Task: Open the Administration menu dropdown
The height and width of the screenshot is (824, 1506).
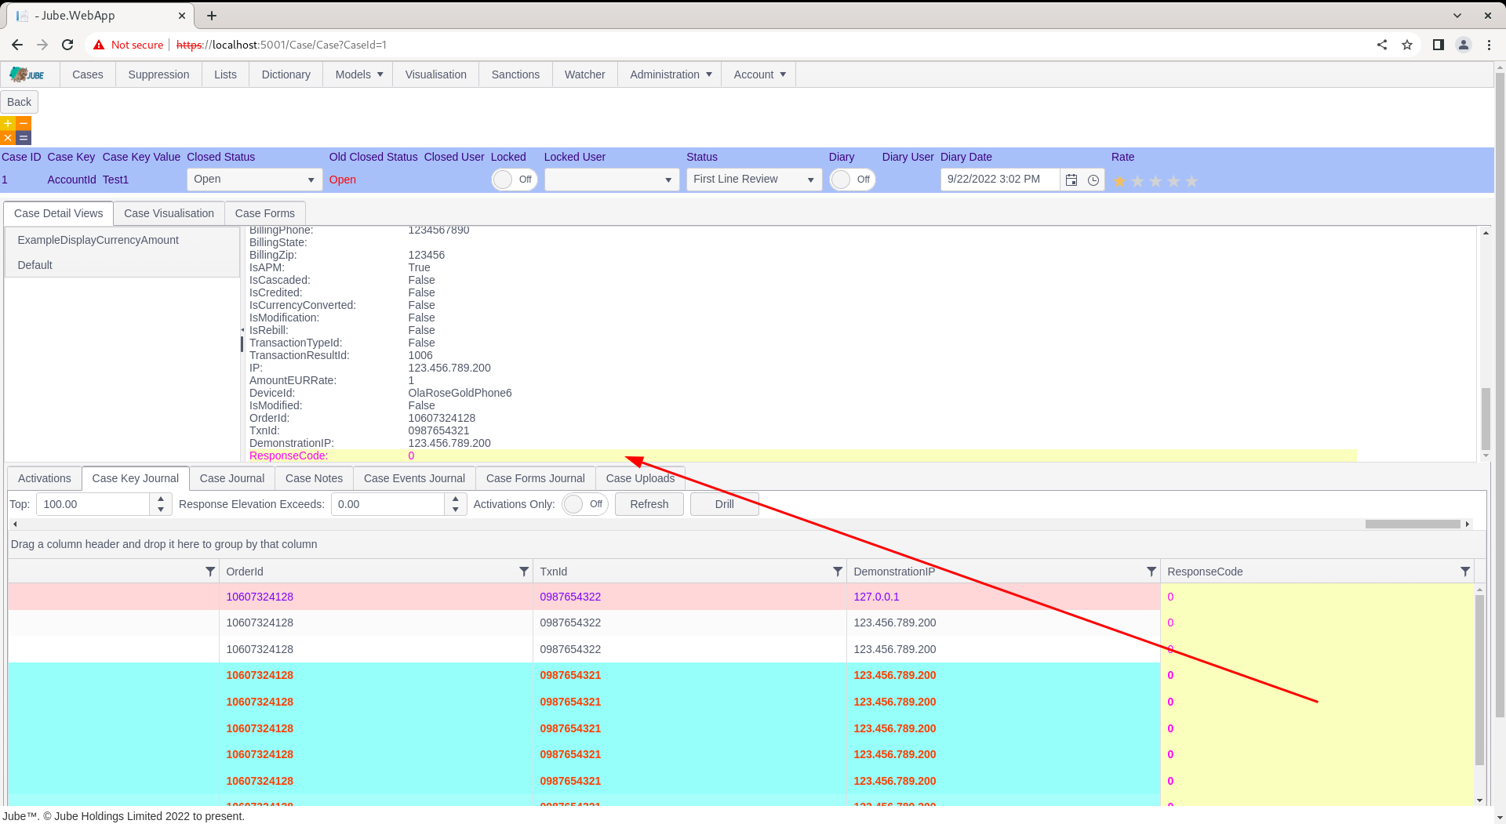Action: point(670,74)
